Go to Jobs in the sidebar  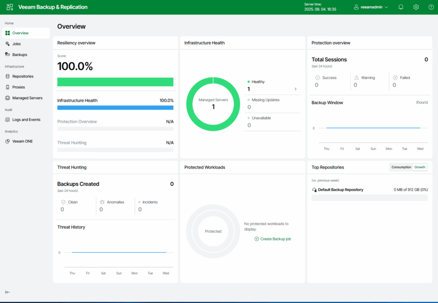(16, 44)
